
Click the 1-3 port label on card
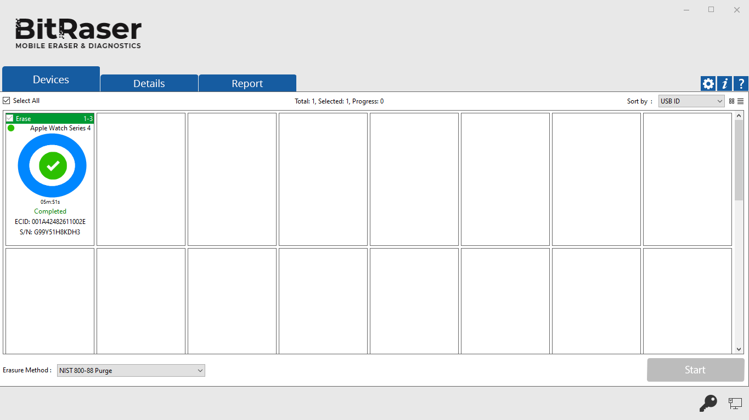[88, 118]
